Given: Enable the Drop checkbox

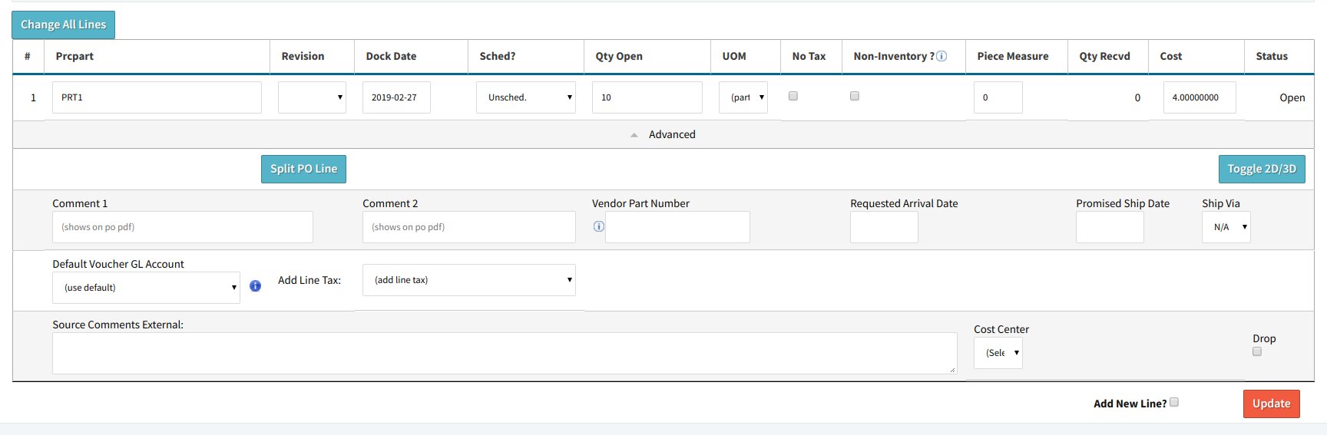Looking at the screenshot, I should point(1257,351).
